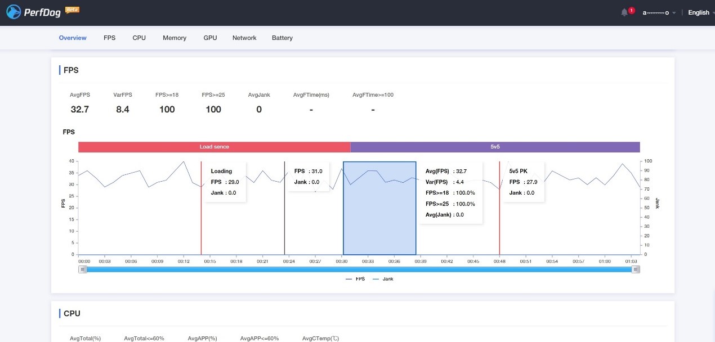Viewport: 715px width, 342px height.
Task: Select the GPU navigation link
Action: (x=210, y=38)
